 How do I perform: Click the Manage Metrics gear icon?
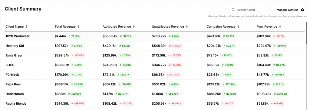click(x=302, y=10)
